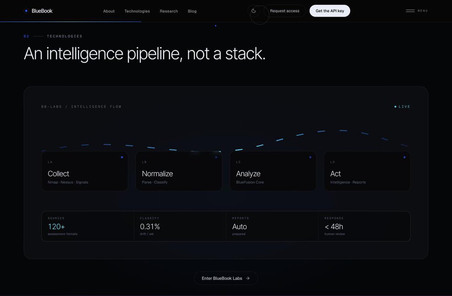Click the Request access button

tap(285, 11)
